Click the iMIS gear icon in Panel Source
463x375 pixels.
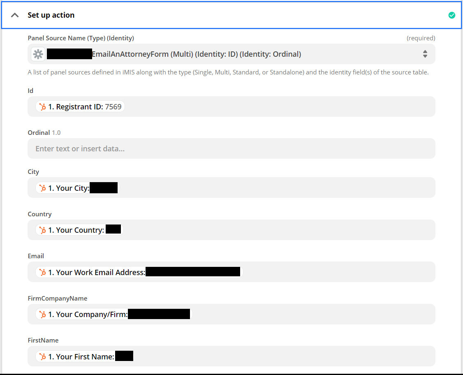(x=38, y=54)
